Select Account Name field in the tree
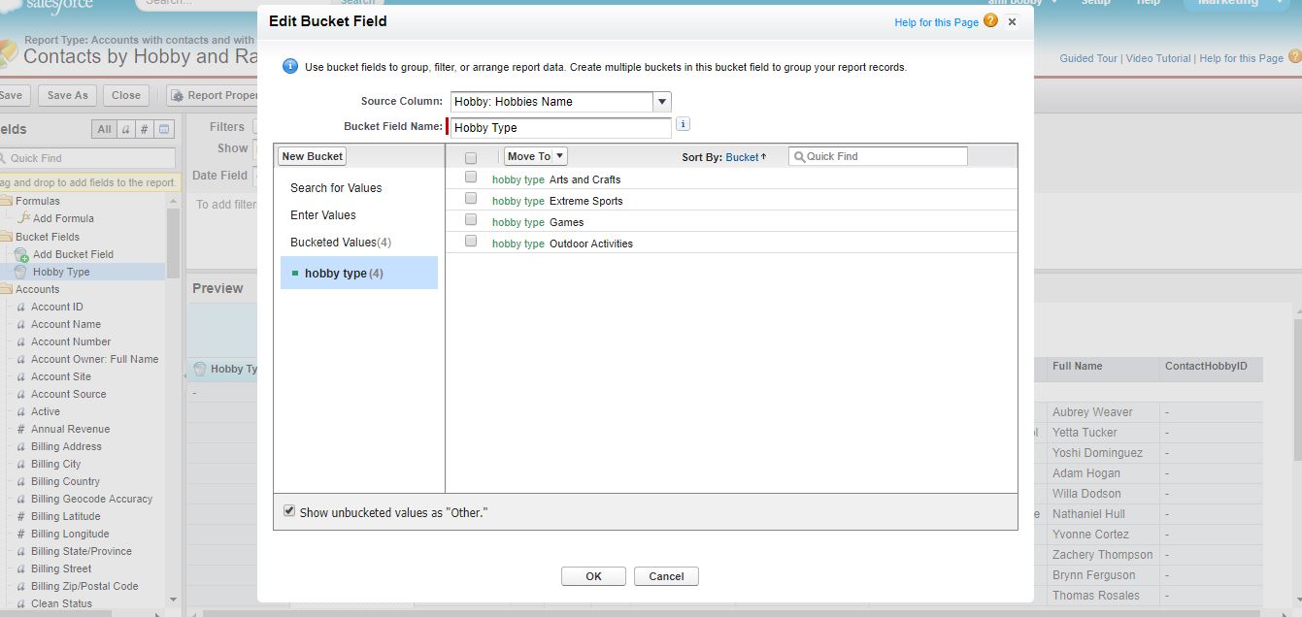This screenshot has height=617, width=1302. coord(66,324)
